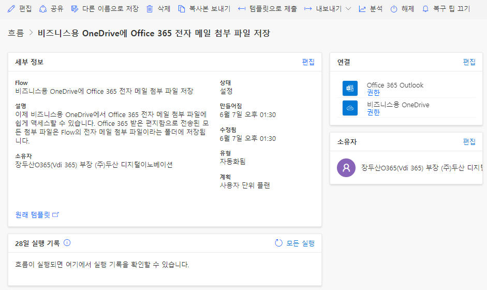Click the 복사본 보내기 copy icon

pyautogui.click(x=181, y=9)
